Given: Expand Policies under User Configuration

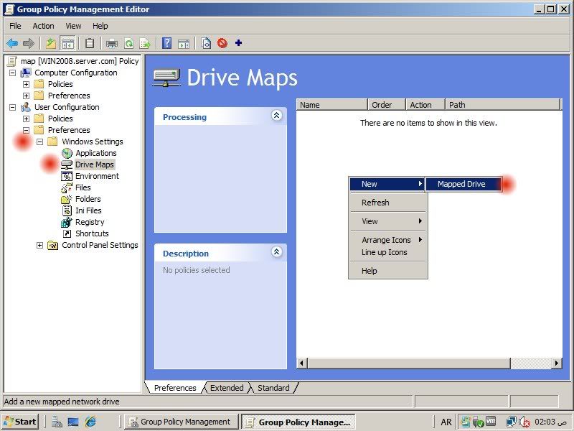Looking at the screenshot, I should (26, 119).
